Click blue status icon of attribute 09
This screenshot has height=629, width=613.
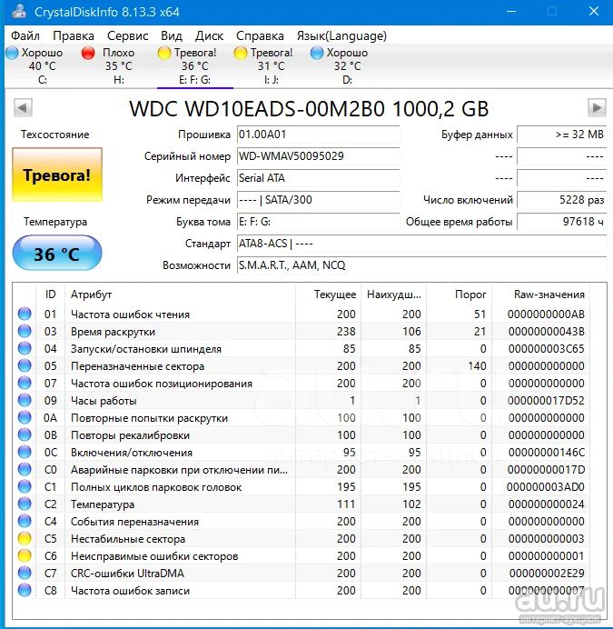click(25, 400)
